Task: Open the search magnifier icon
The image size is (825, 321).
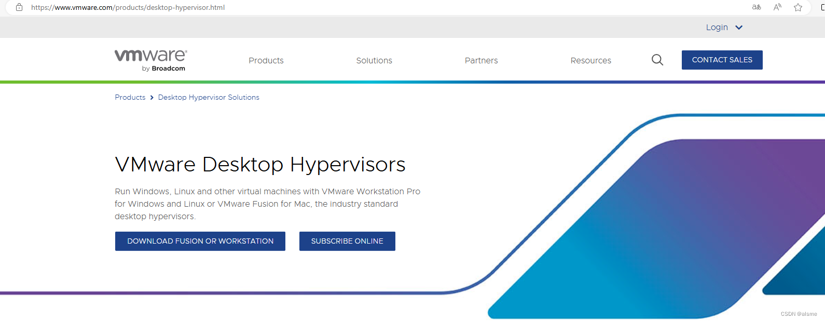Action: point(657,60)
